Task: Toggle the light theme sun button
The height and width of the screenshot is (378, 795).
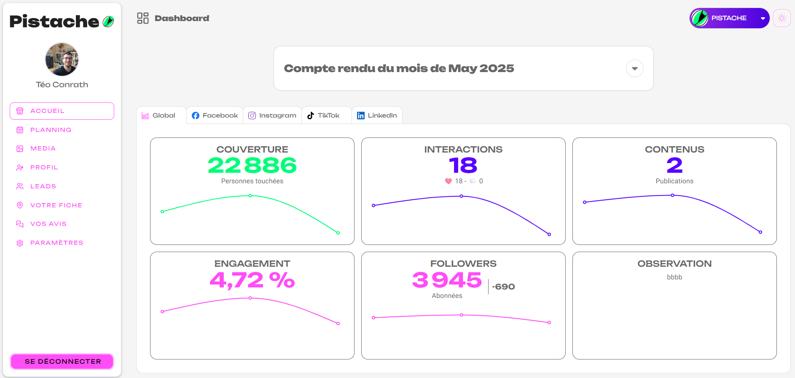Action: (782, 18)
